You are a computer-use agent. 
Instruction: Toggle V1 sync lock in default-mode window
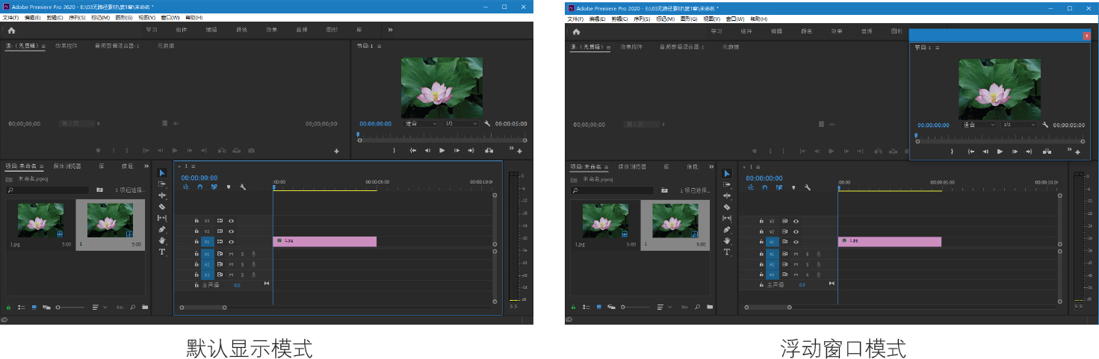220,242
